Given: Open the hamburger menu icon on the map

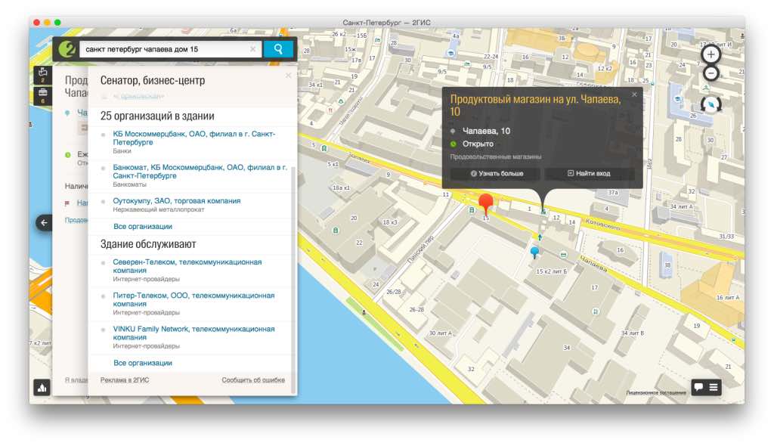Looking at the screenshot, I should pos(714,387).
